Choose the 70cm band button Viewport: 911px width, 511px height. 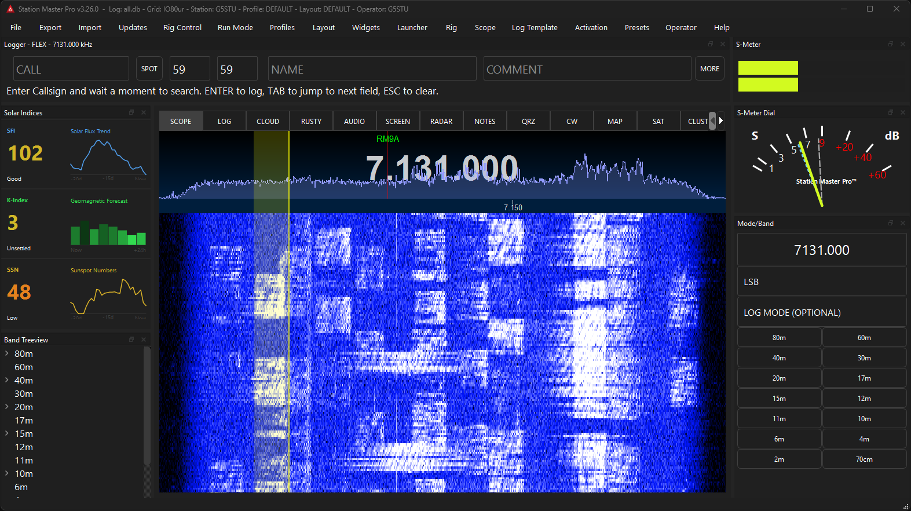[x=864, y=459]
